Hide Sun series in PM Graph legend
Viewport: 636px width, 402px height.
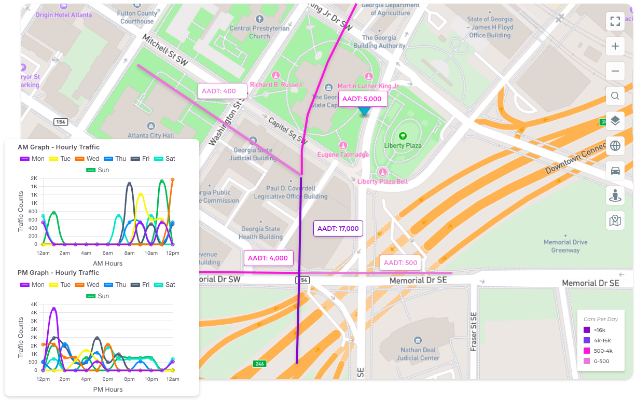tap(98, 296)
